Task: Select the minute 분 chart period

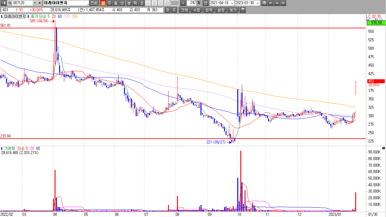Action: click(x=129, y=3)
